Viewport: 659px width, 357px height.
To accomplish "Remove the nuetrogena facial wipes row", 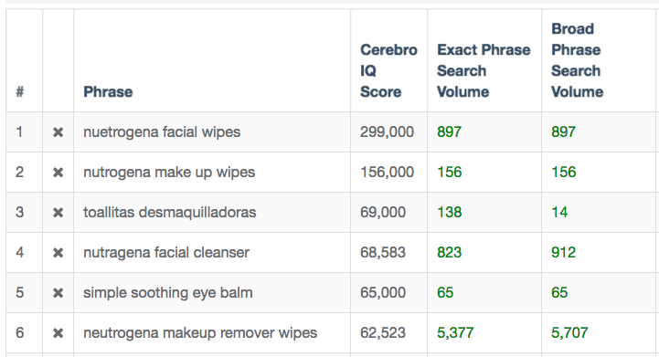I will pos(58,132).
